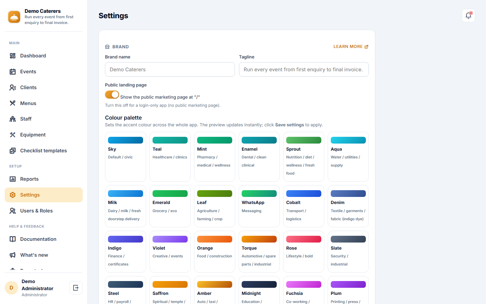Select the Teal colour palette

170,157
